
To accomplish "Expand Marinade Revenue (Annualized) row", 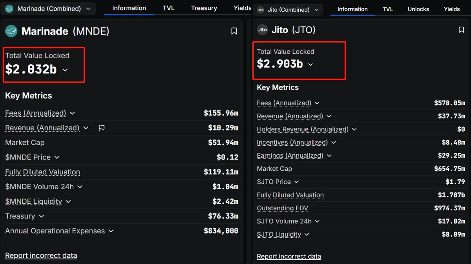I will click(x=86, y=128).
